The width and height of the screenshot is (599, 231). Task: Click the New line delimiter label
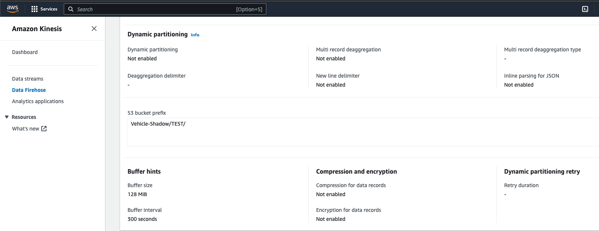pyautogui.click(x=338, y=76)
